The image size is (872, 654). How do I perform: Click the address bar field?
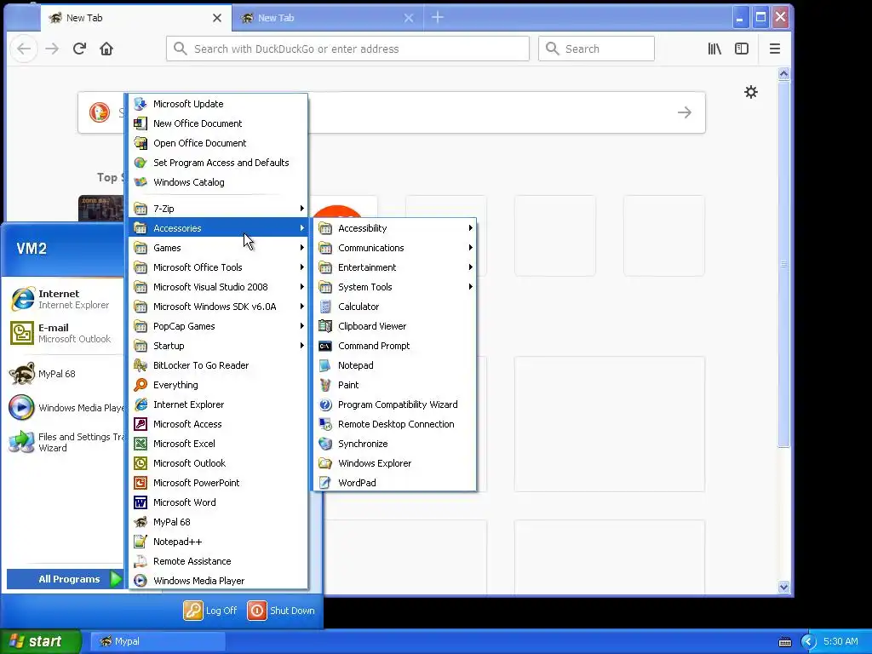pos(347,49)
